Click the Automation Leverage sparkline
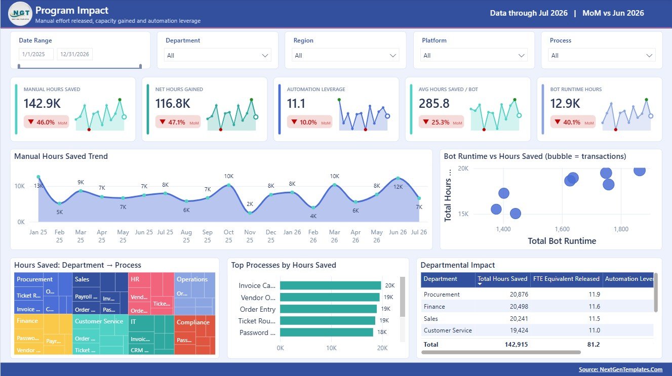The image size is (672, 376). (x=364, y=115)
